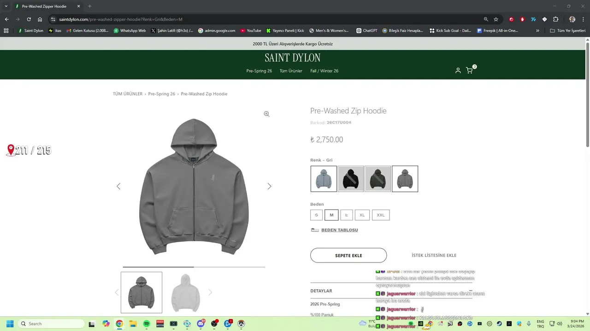Open the volume icon in the system tray
This screenshot has width=590, height=331.
pos(559,324)
